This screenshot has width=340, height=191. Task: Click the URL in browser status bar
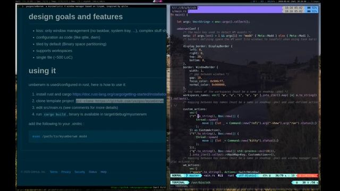[x=131, y=187]
